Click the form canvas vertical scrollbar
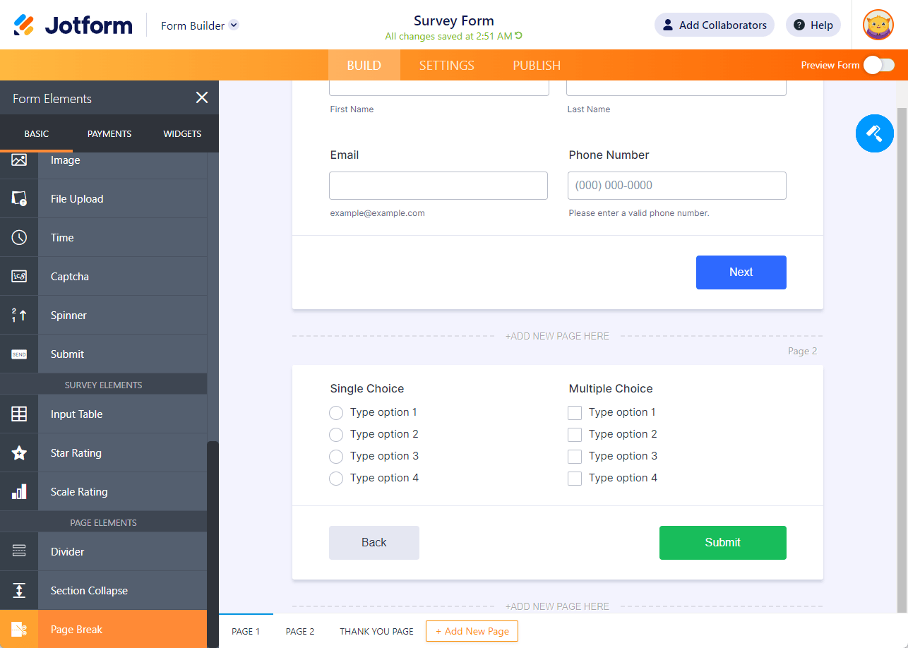The height and width of the screenshot is (648, 908). (902, 360)
